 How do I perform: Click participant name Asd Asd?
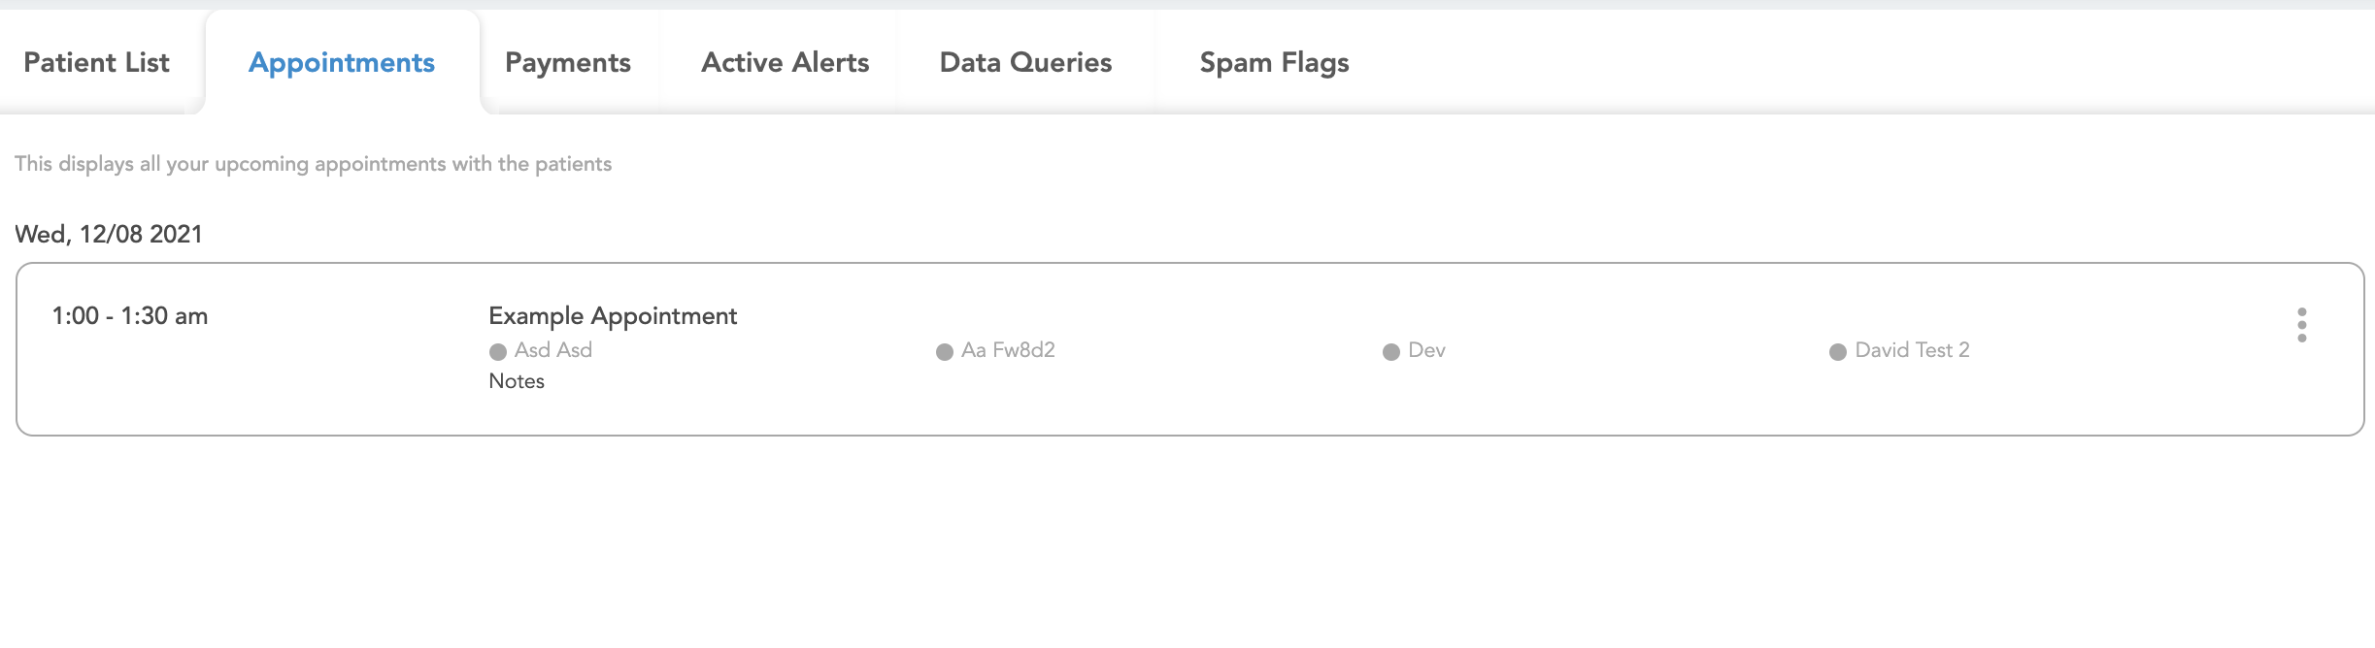(x=553, y=350)
